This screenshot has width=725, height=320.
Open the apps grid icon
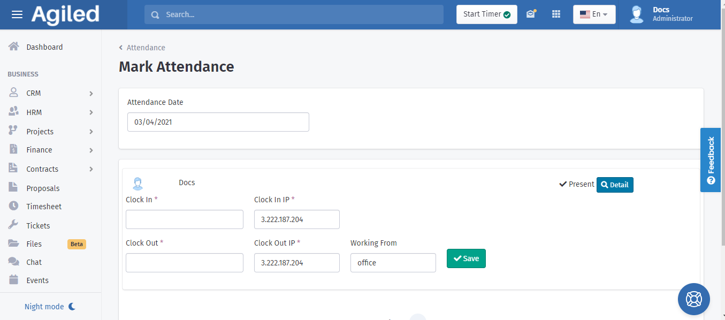tap(556, 14)
